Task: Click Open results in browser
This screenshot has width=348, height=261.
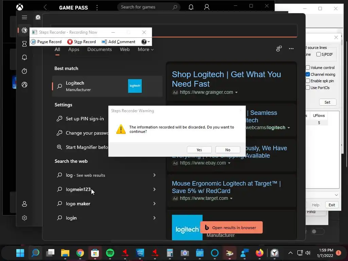Action: click(x=231, y=227)
